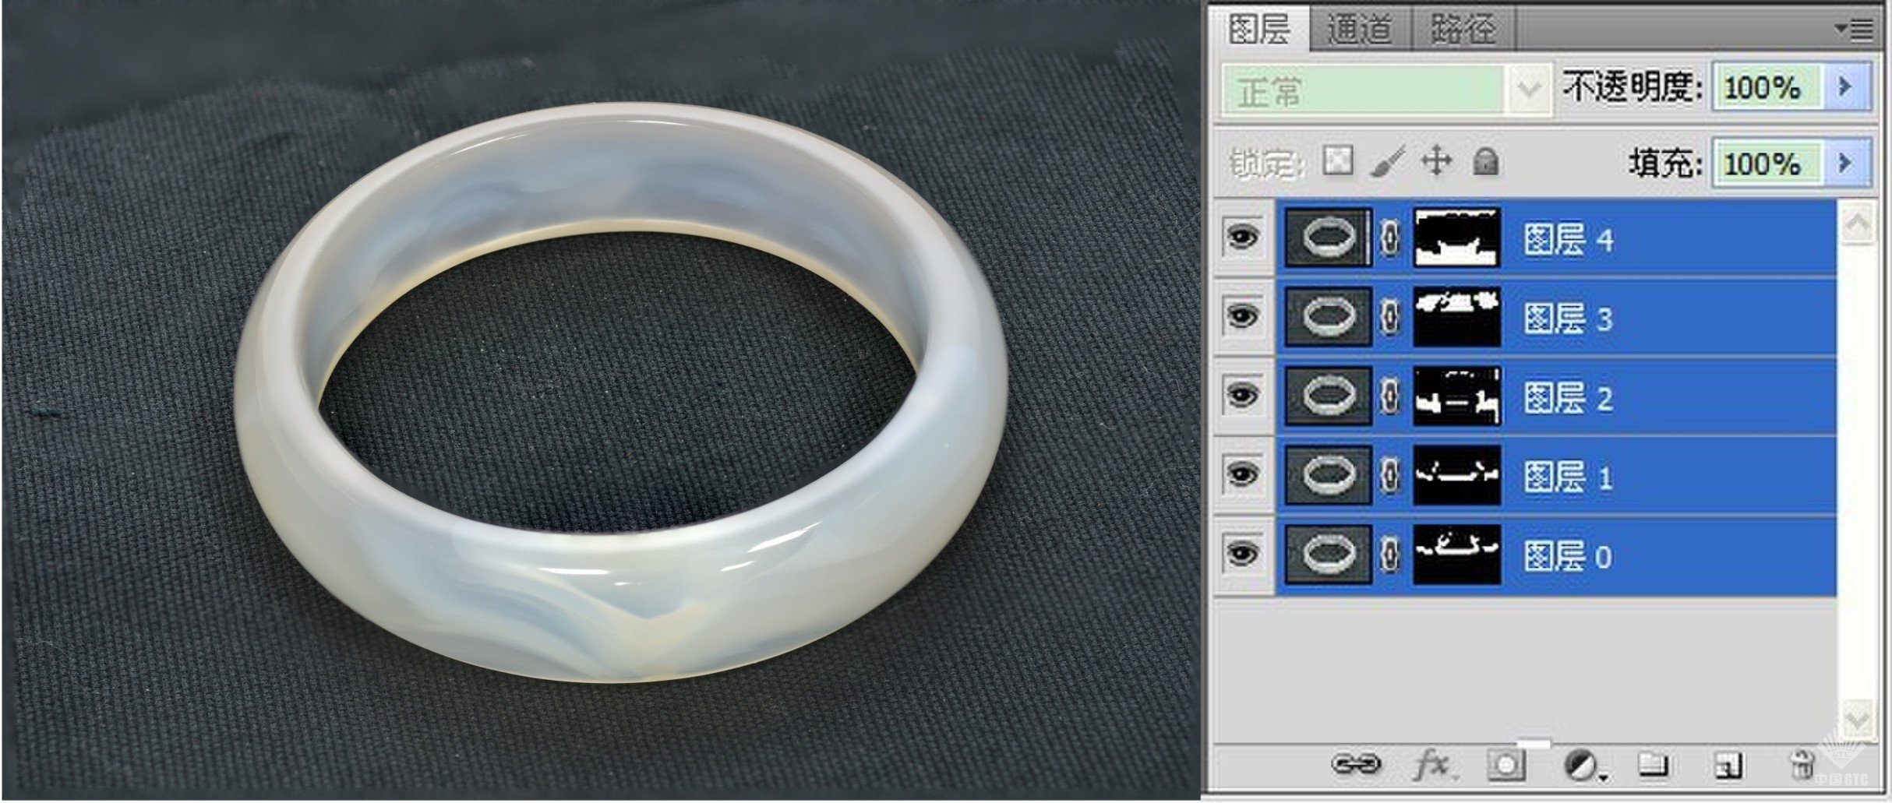The height and width of the screenshot is (803, 1892).
Task: Expand the 不透明度 opacity slider arrow
Action: tap(1844, 86)
